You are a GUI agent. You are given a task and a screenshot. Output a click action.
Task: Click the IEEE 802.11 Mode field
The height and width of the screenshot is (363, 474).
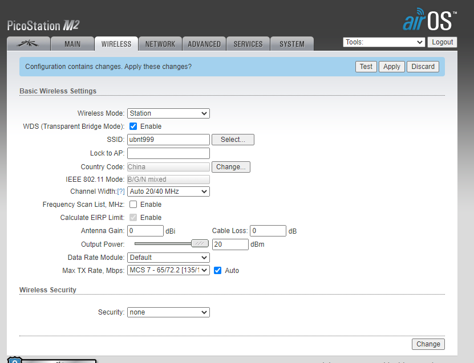(168, 180)
